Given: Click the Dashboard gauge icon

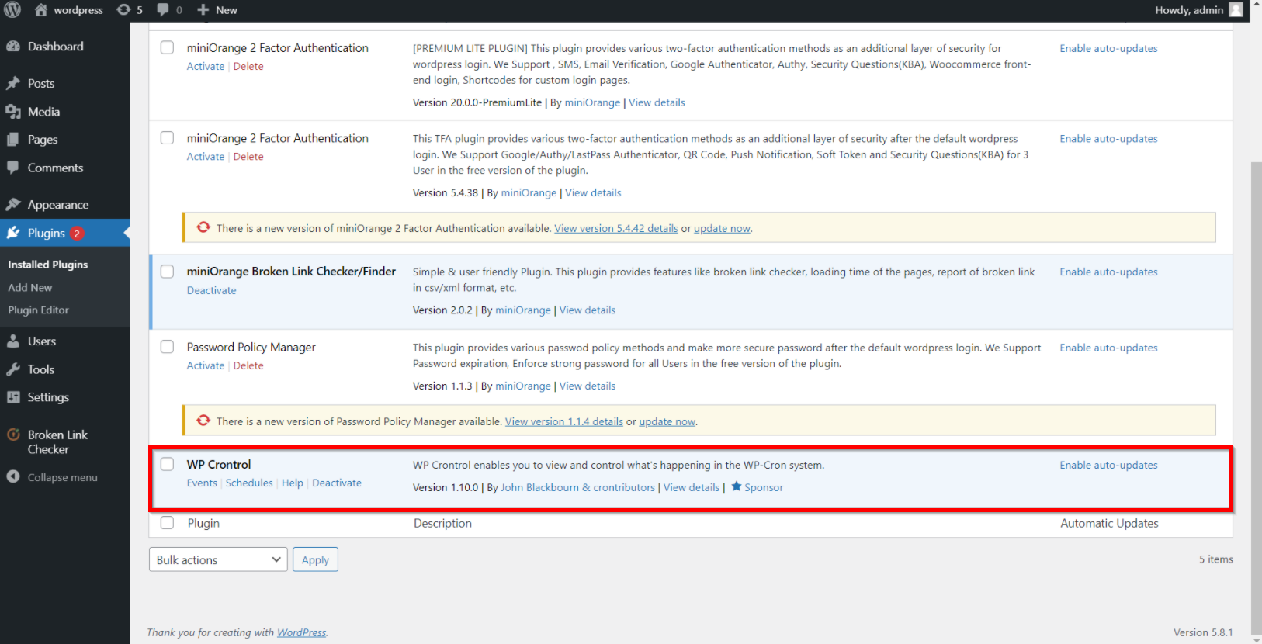Looking at the screenshot, I should (x=13, y=46).
